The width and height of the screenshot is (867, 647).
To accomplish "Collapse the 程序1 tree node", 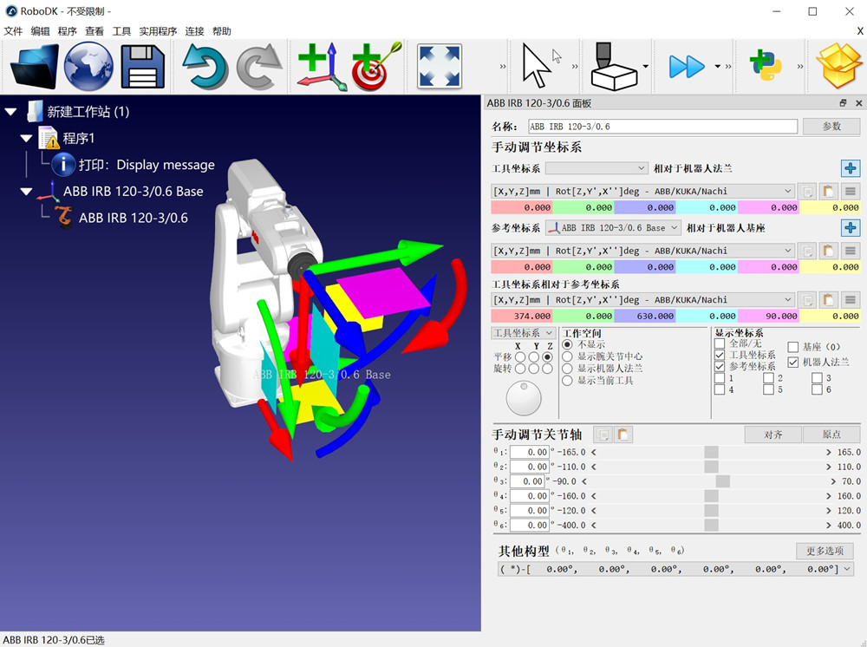I will point(26,138).
